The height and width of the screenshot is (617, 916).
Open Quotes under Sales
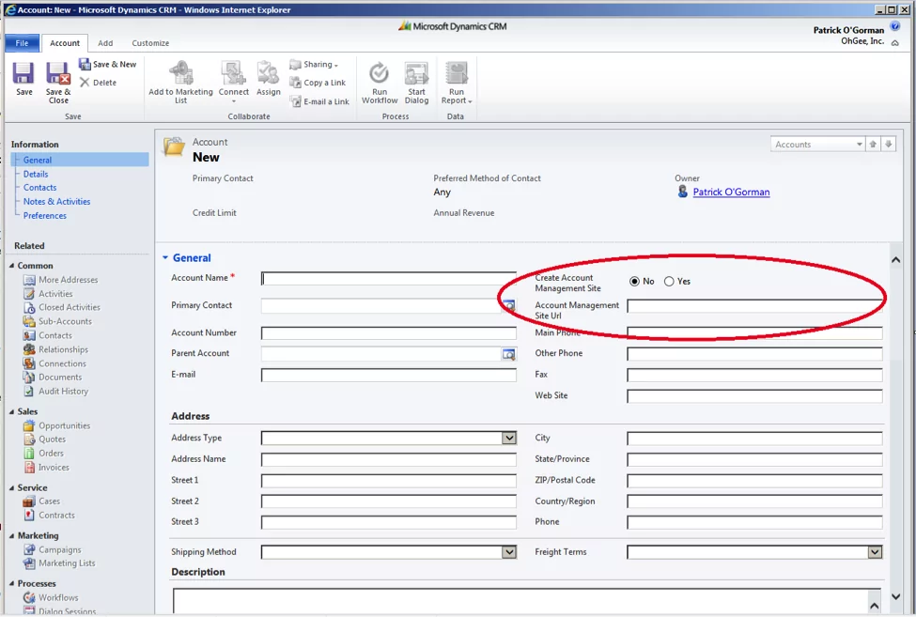pyautogui.click(x=45, y=439)
